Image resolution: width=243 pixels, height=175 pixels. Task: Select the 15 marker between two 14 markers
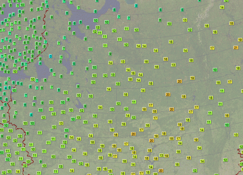[133, 73]
